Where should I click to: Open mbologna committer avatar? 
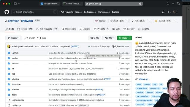(9, 46)
